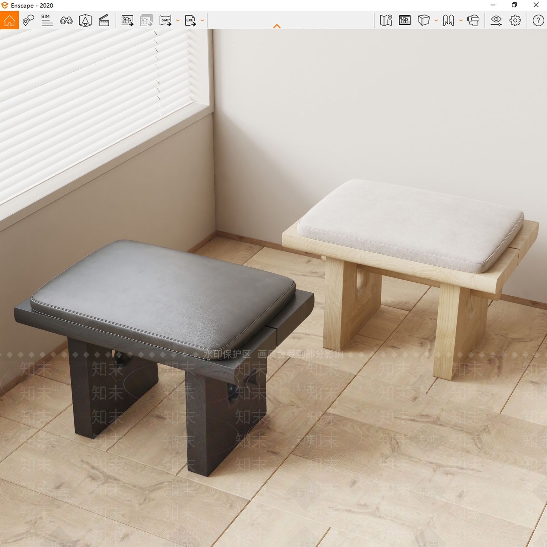Expand the cube projection dropdown arrow
The image size is (547, 547).
click(x=436, y=21)
